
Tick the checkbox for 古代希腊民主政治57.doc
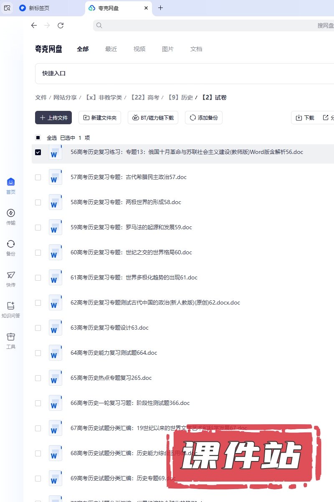click(x=38, y=177)
